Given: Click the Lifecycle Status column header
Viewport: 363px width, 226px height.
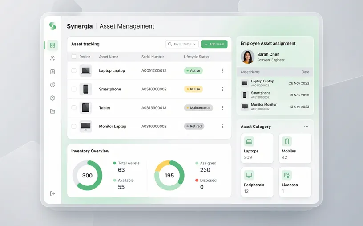Looking at the screenshot, I should [x=196, y=57].
